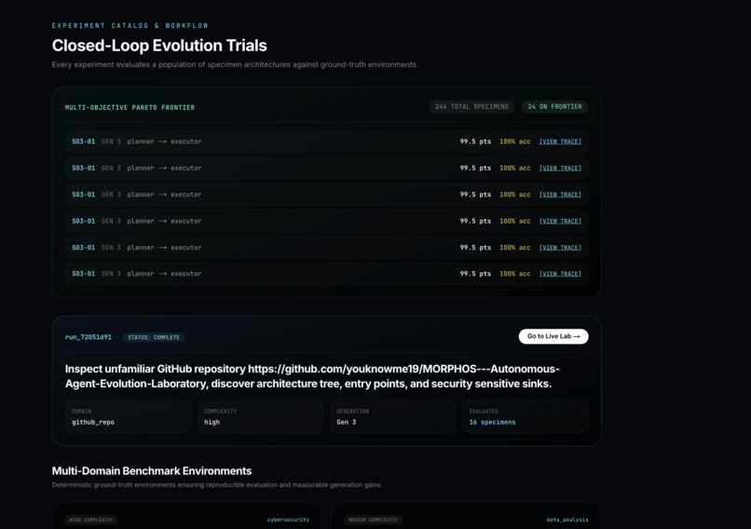Open View Trace link in third row

pyautogui.click(x=560, y=195)
